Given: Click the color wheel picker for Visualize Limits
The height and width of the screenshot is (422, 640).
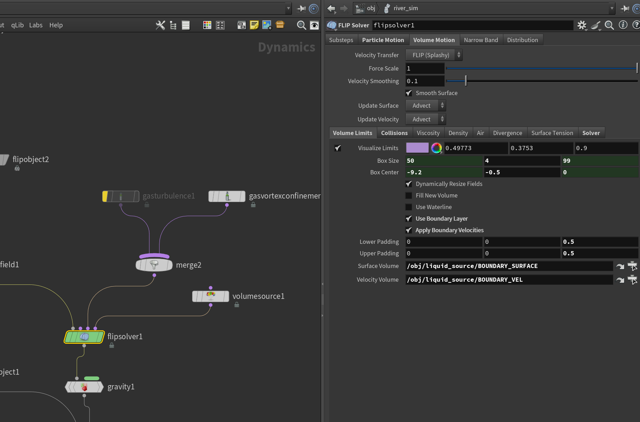Looking at the screenshot, I should point(437,148).
